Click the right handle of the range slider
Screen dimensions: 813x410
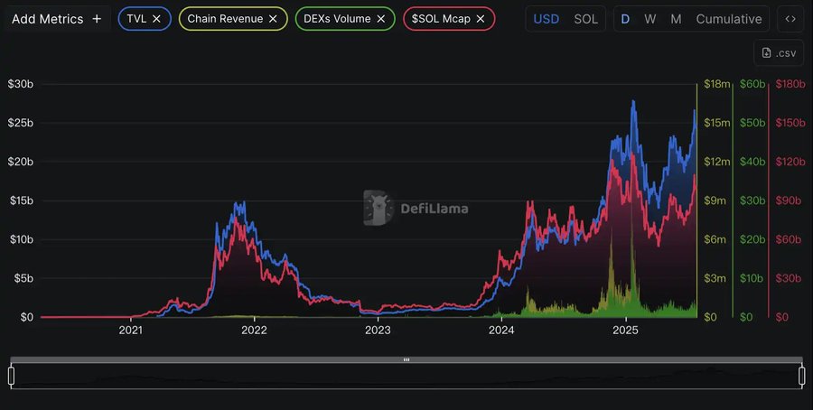[x=801, y=376]
